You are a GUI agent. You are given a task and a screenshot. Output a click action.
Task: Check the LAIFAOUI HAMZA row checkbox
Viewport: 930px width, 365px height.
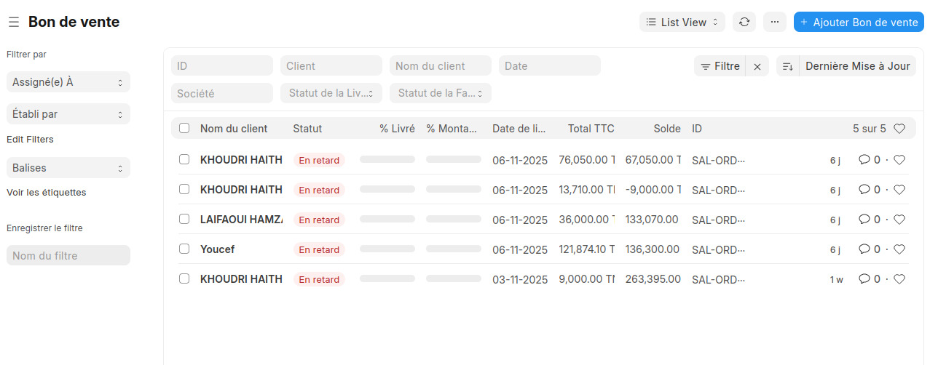click(184, 219)
